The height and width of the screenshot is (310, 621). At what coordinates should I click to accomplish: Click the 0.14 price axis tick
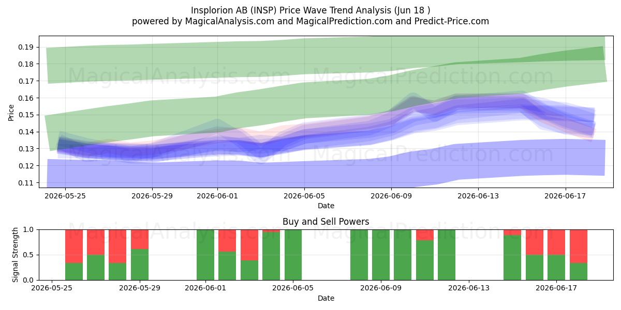(x=26, y=132)
